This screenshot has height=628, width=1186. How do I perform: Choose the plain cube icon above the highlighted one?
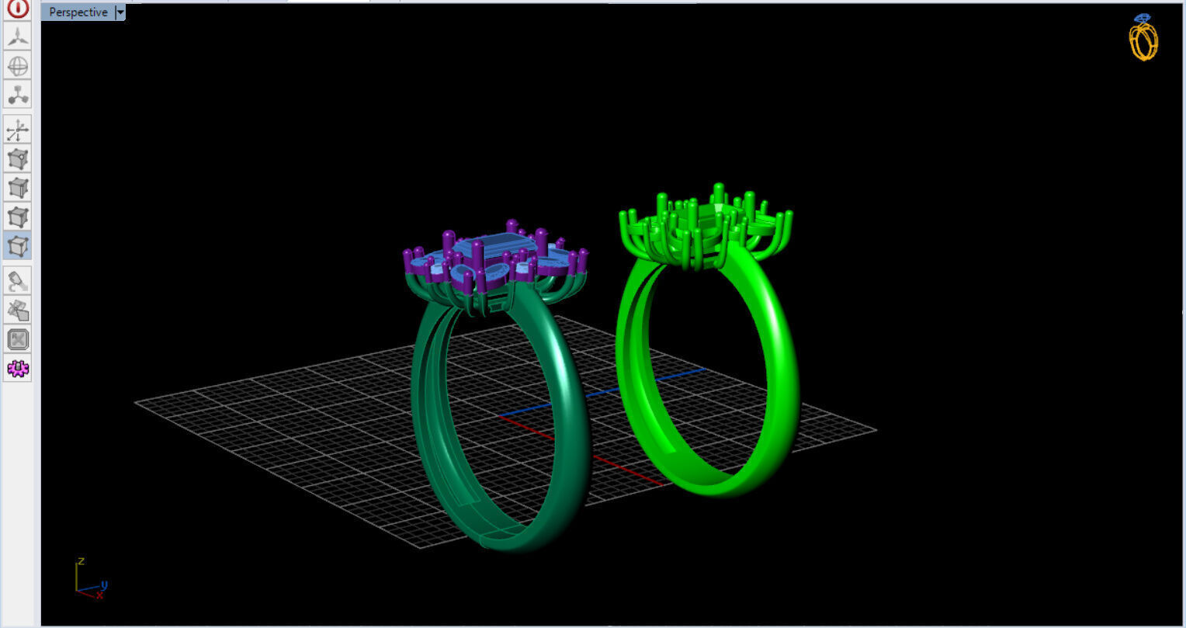[x=18, y=217]
